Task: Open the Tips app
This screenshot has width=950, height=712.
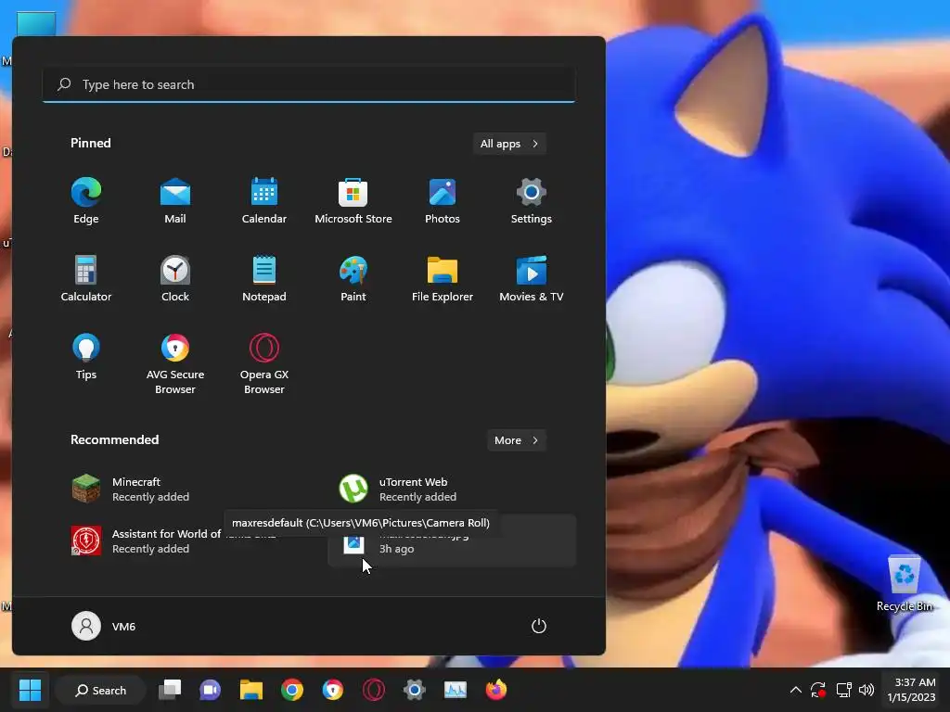Action: click(x=86, y=357)
